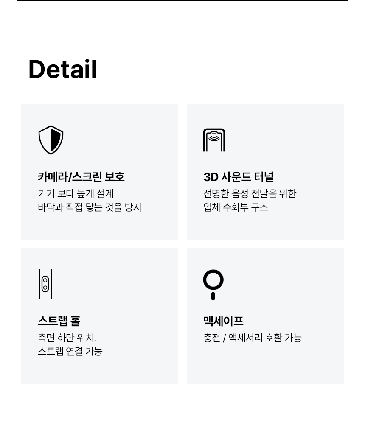Click blank space below the MagSafe description
The image size is (365, 436).
click(x=265, y=365)
